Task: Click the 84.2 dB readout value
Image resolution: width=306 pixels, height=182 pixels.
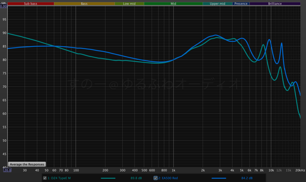Action: (x=247, y=178)
